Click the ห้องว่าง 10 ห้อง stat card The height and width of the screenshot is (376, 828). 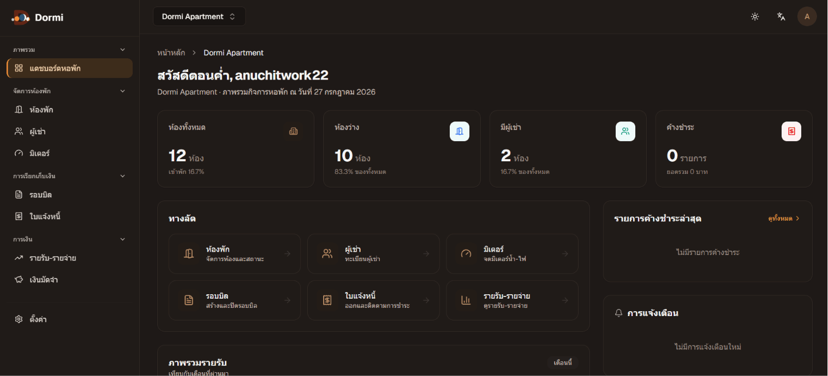[x=402, y=149]
